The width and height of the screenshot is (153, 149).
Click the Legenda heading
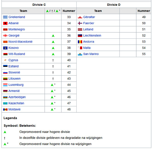[x=10, y=118]
